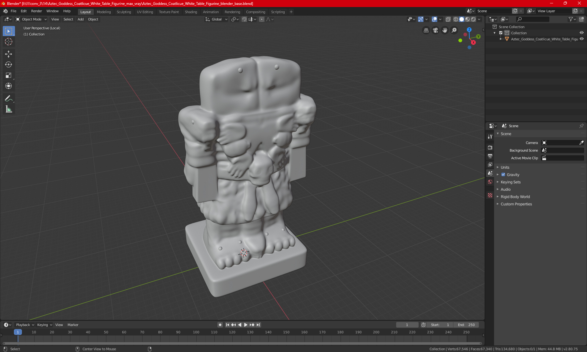The width and height of the screenshot is (587, 352).
Task: Toggle X-ray view
Action: click(448, 19)
